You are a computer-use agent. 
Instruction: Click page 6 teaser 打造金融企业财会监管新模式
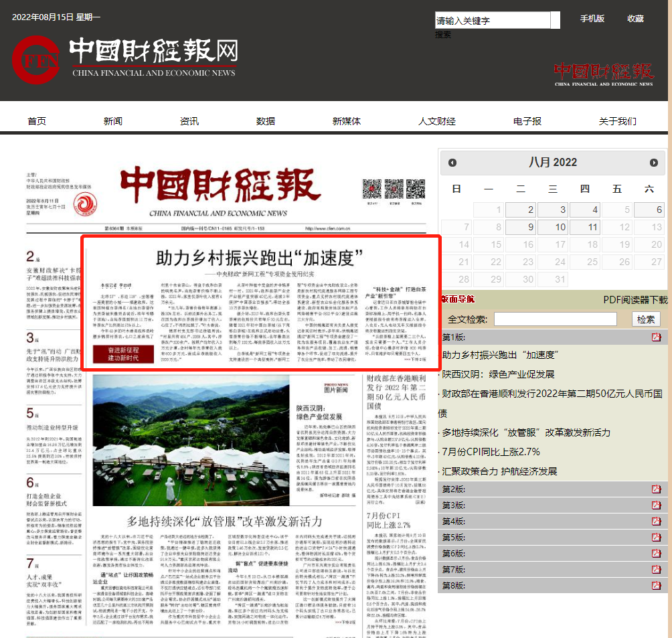pos(54,511)
